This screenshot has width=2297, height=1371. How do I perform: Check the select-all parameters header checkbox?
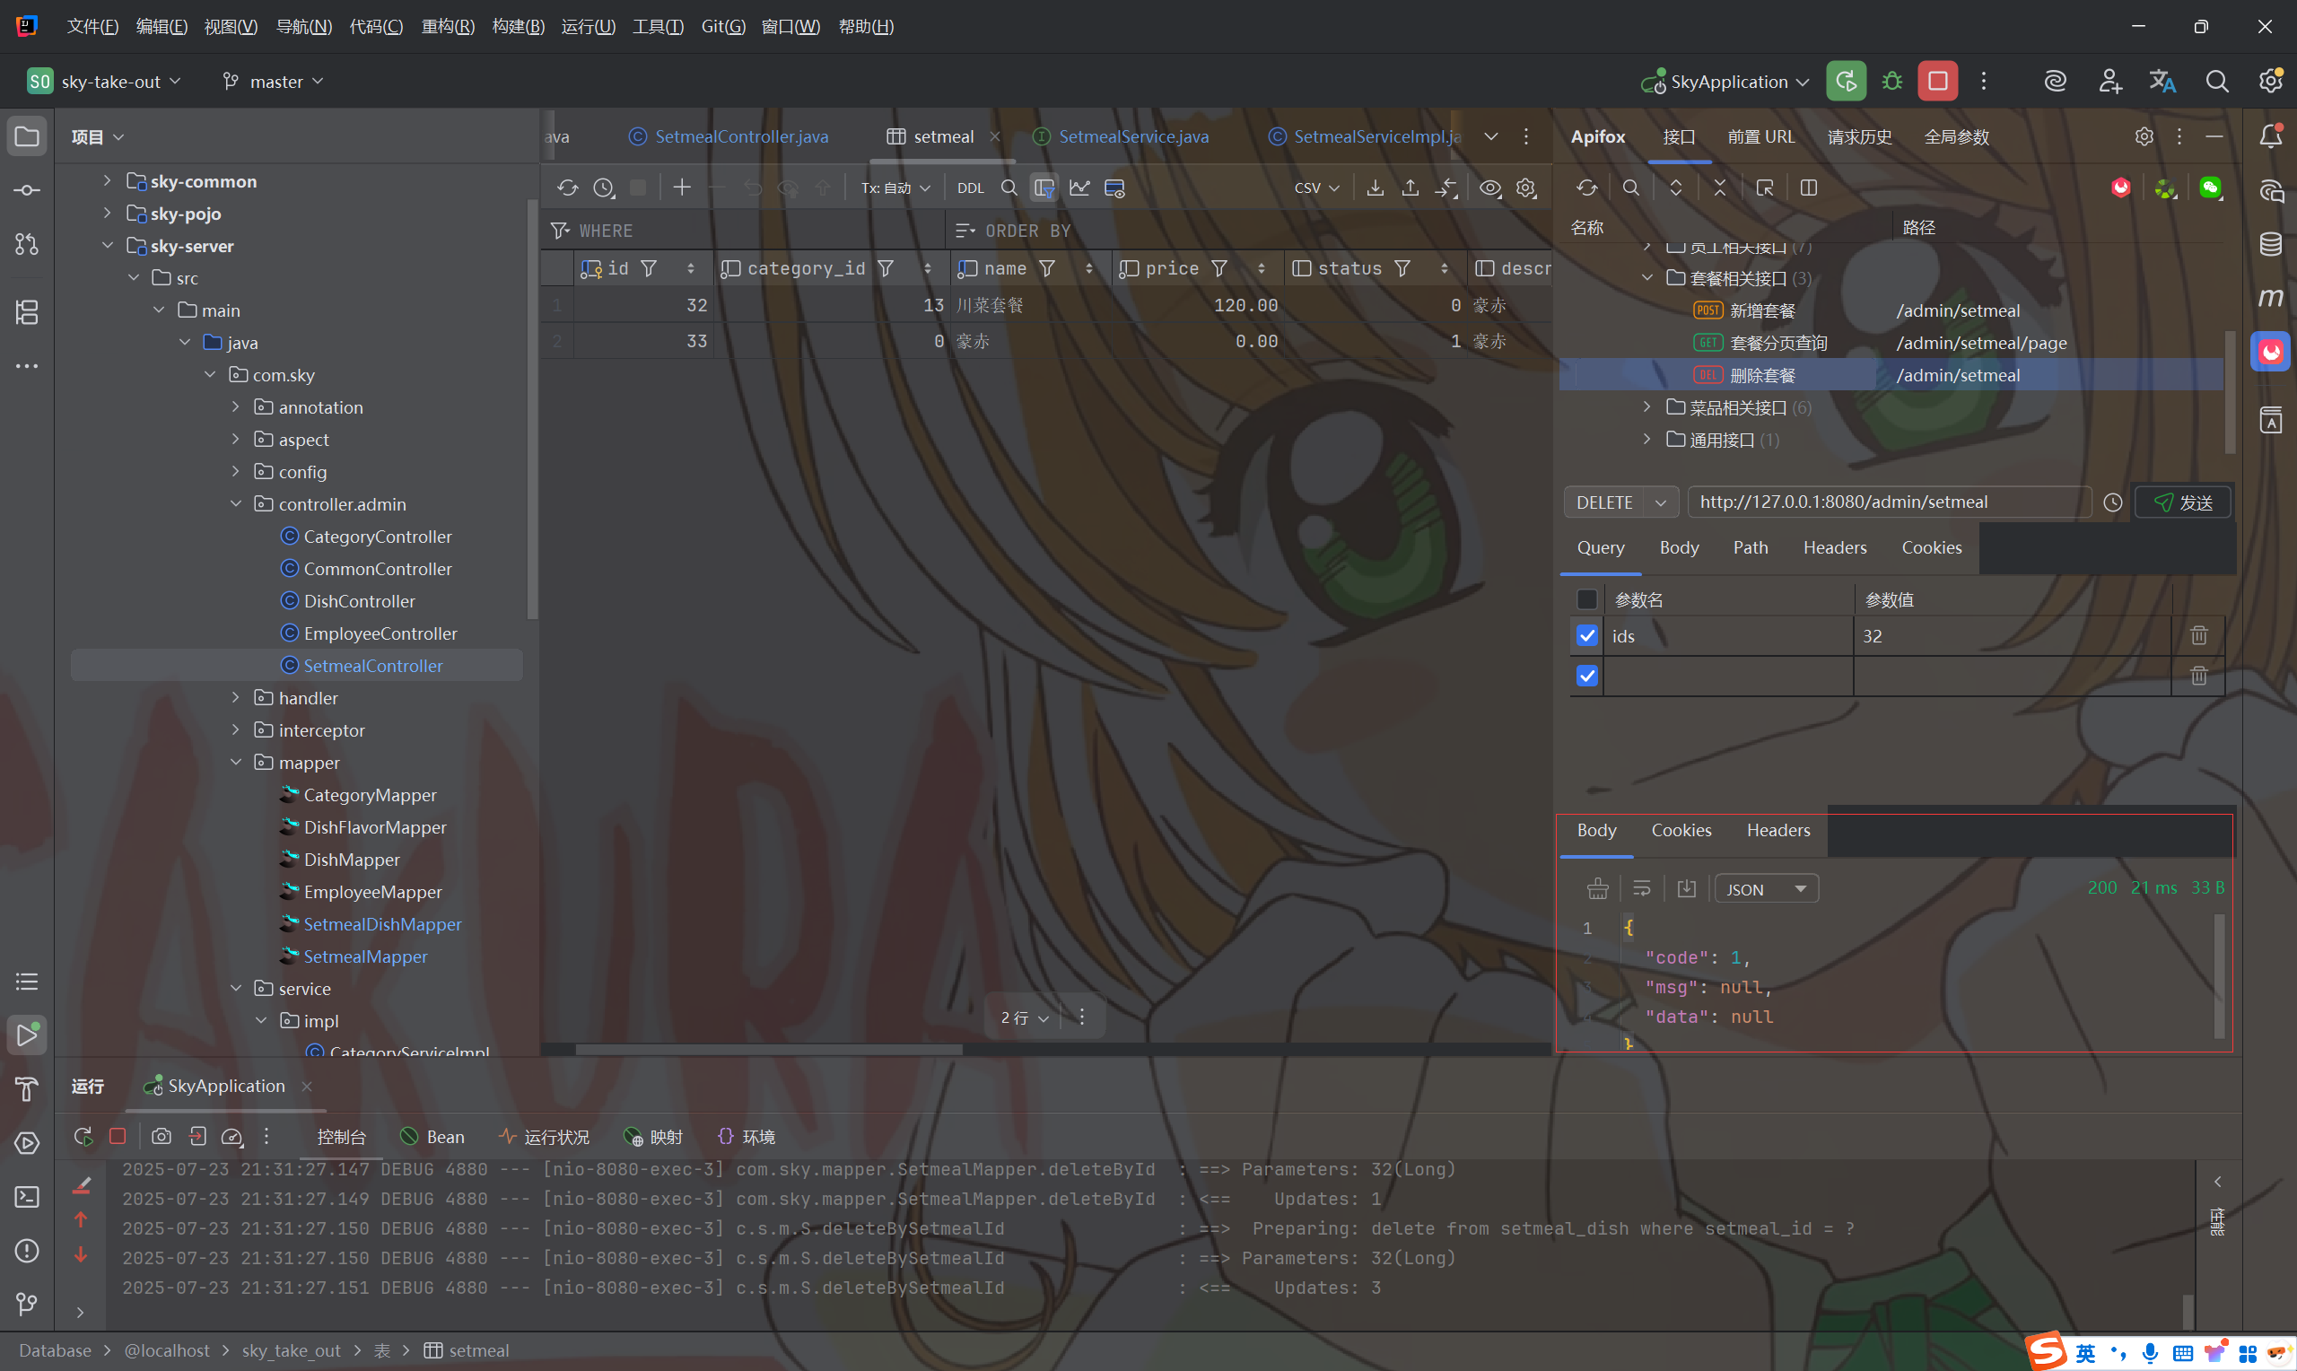pos(1586,599)
